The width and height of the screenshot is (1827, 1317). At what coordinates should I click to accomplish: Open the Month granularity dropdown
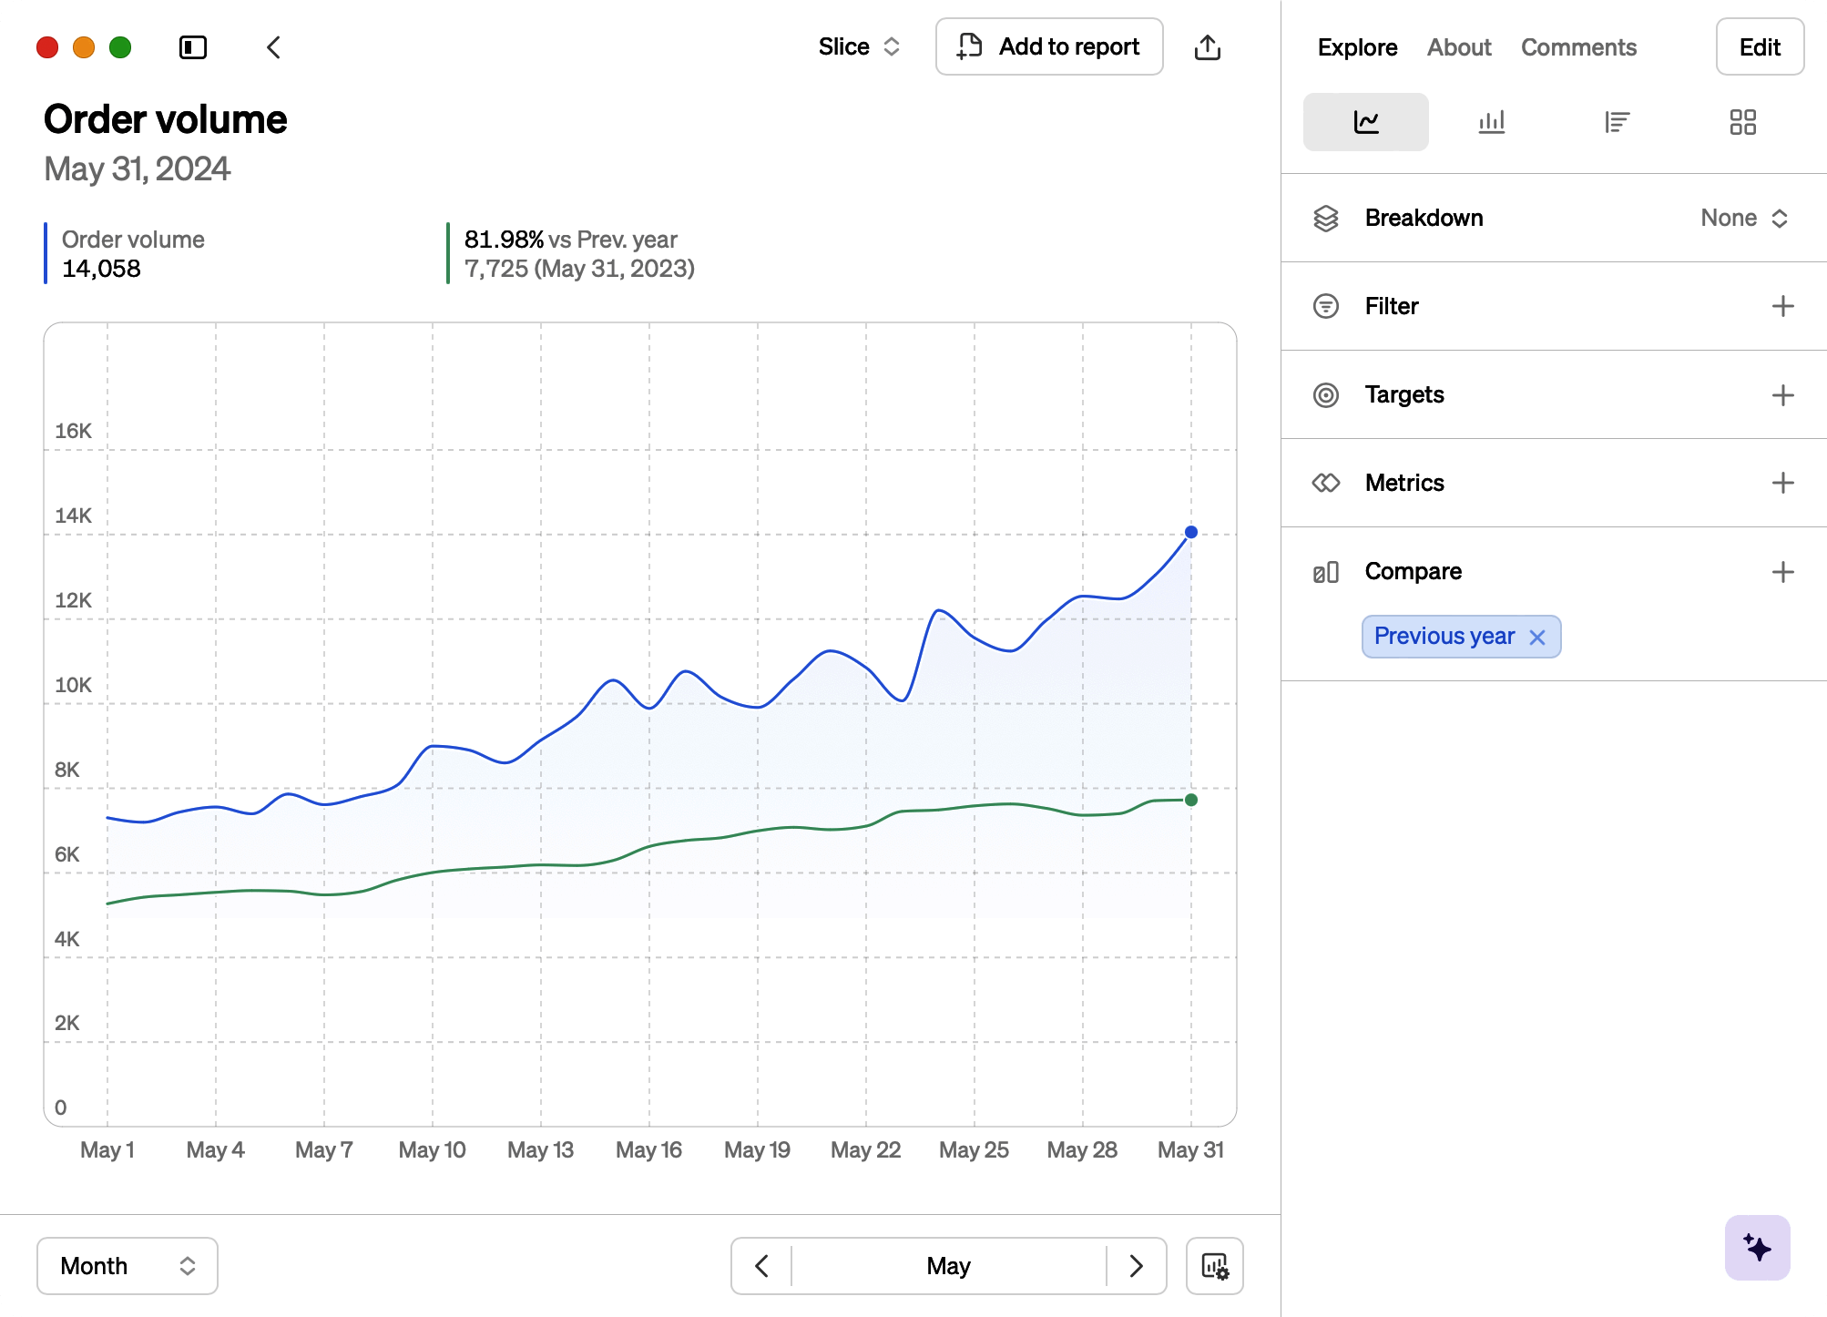[x=128, y=1266]
